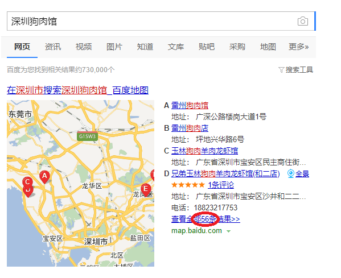Open result B 雷州狗肉店
Screen dimensions: 341x278
point(190,128)
